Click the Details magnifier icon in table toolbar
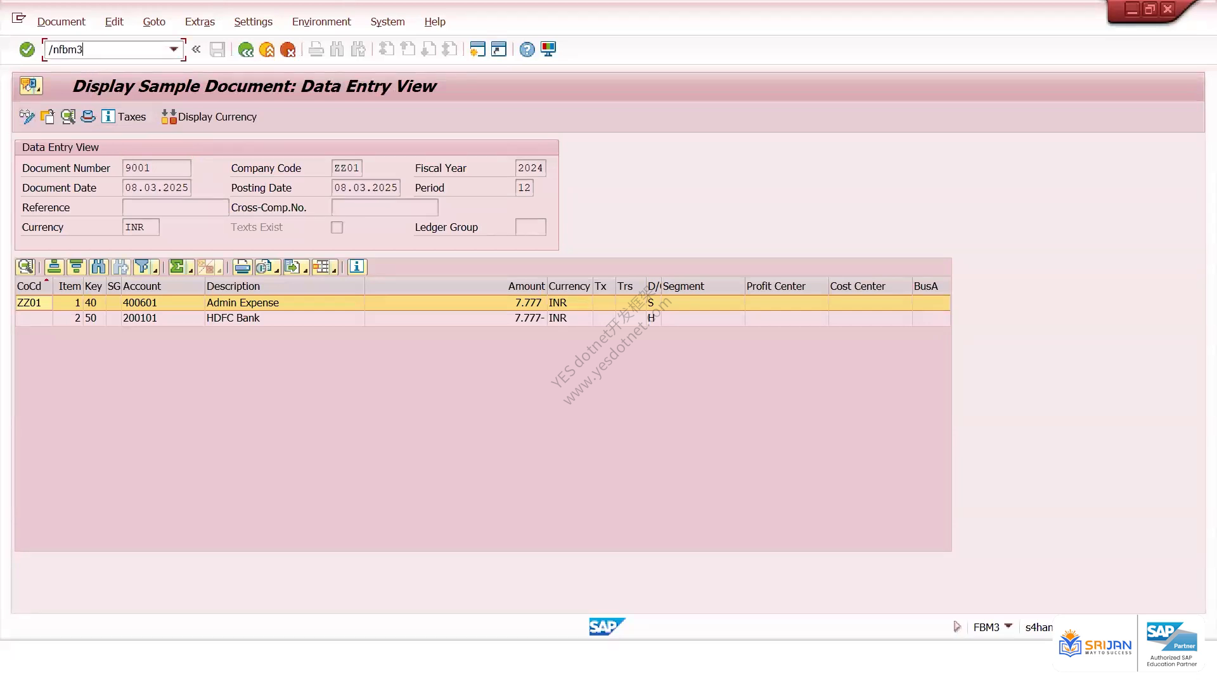 (x=25, y=267)
